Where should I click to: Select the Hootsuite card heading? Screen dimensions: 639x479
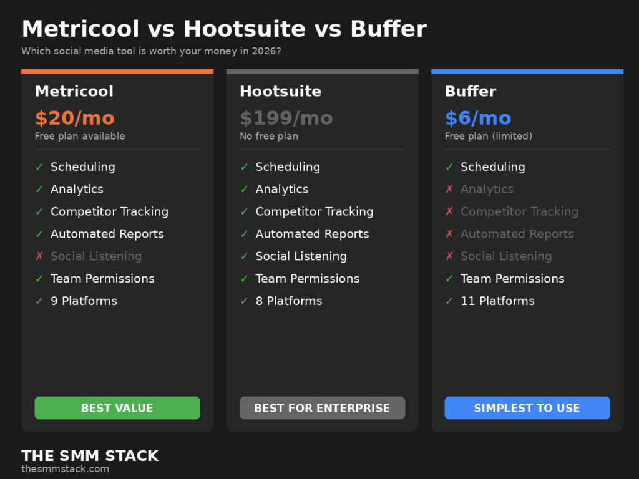click(x=280, y=91)
